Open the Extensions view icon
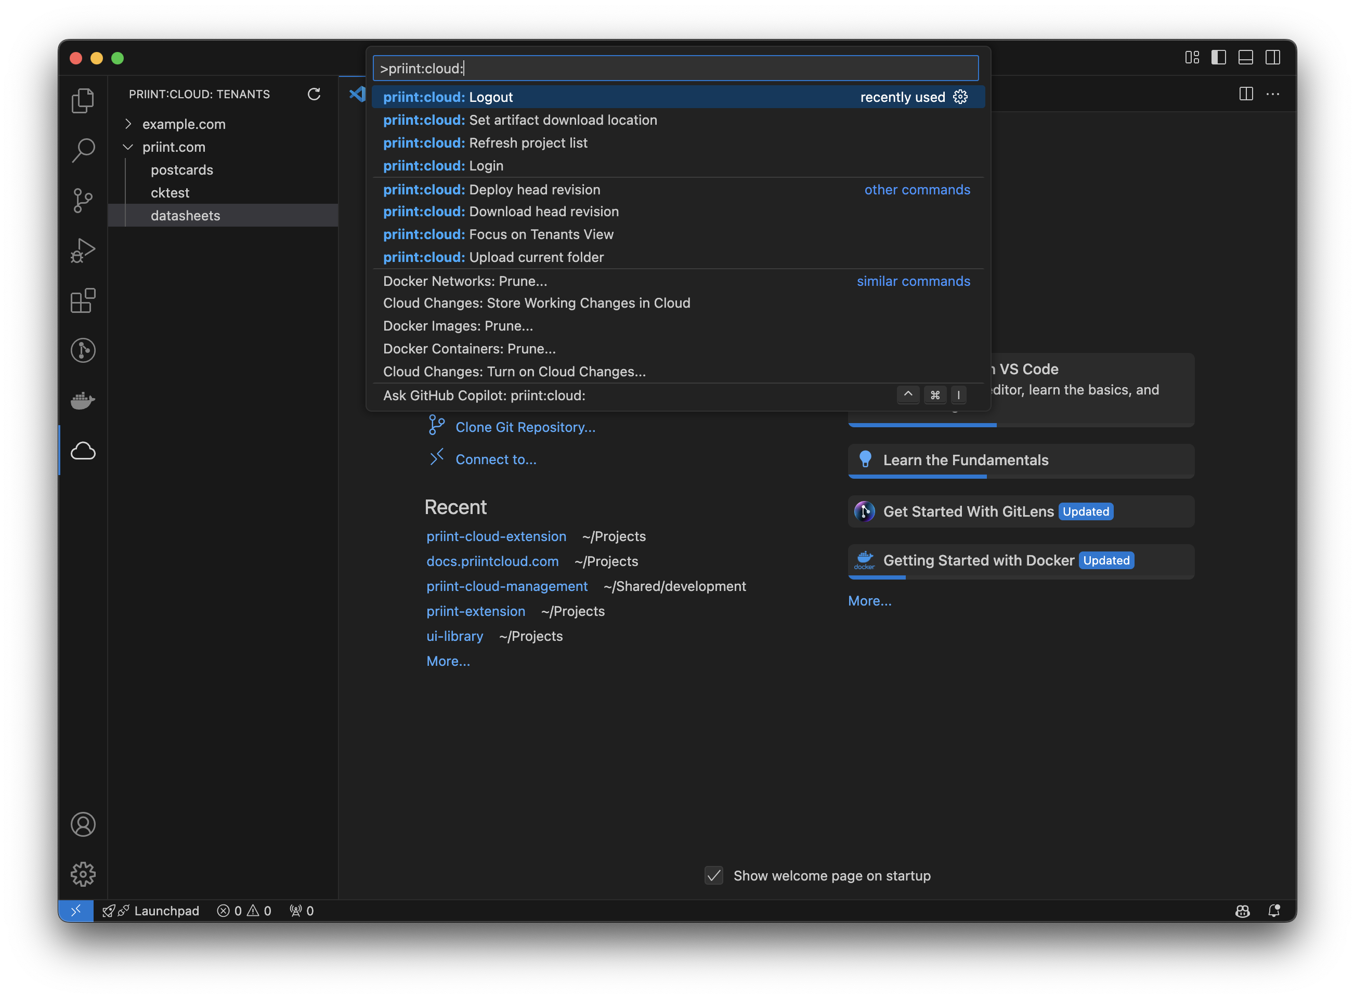Image resolution: width=1355 pixels, height=999 pixels. click(83, 300)
